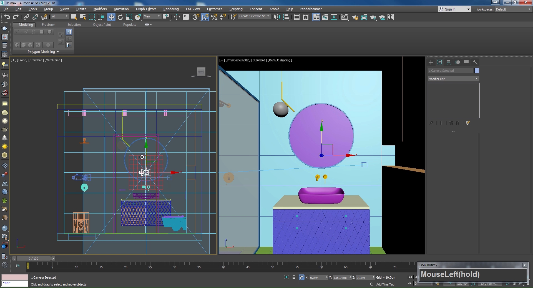The width and height of the screenshot is (533, 288).
Task: Open the Curve Editor
Action: [x=325, y=17]
